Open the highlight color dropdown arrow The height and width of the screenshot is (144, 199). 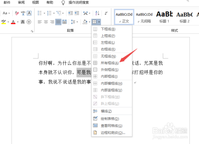point(8,22)
